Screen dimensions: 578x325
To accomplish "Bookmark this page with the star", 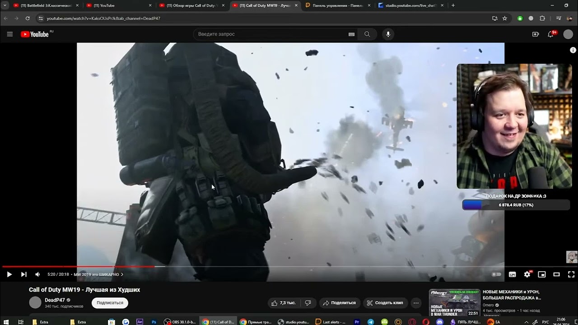I will [x=505, y=19].
